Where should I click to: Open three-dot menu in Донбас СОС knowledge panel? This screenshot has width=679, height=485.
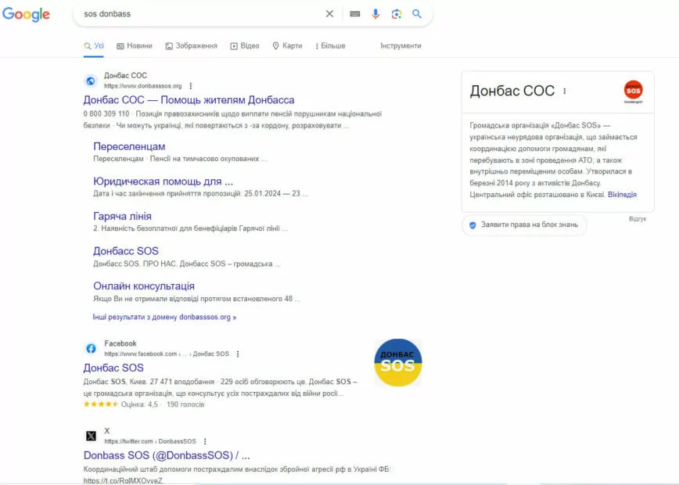(x=564, y=91)
